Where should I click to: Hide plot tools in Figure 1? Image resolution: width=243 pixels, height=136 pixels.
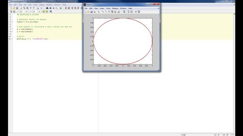coord(136,12)
